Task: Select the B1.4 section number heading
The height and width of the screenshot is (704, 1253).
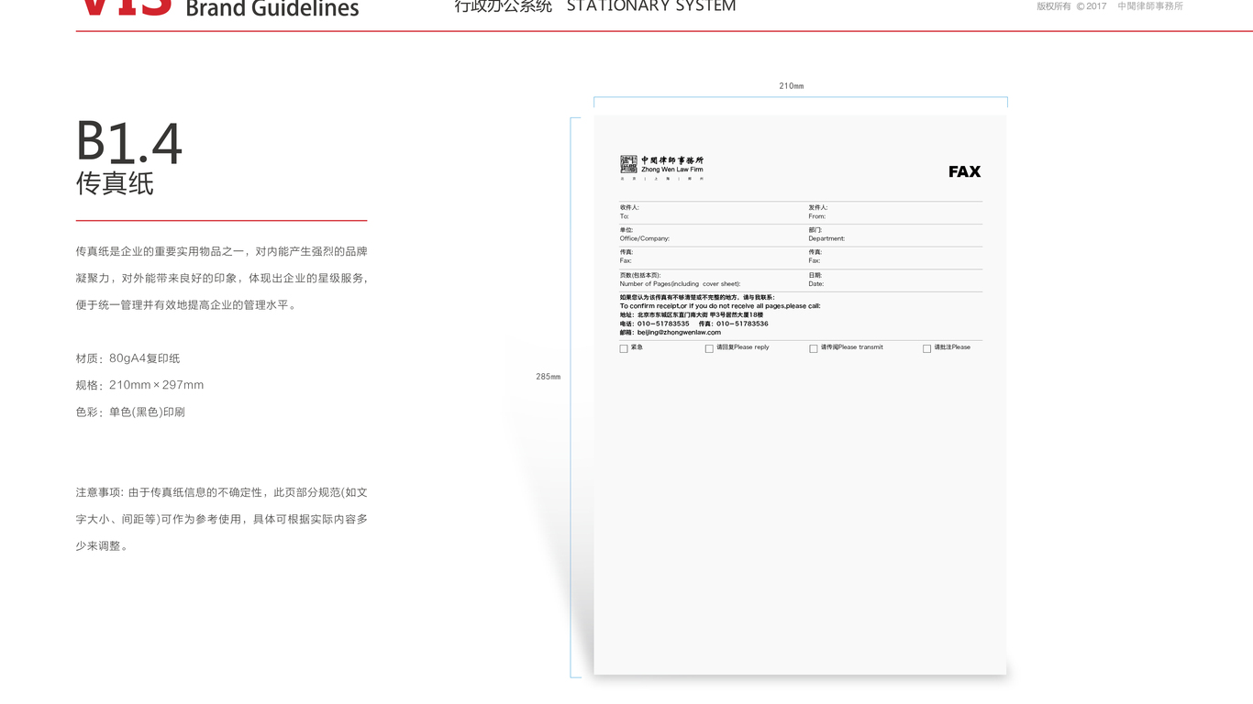Action: pyautogui.click(x=129, y=143)
